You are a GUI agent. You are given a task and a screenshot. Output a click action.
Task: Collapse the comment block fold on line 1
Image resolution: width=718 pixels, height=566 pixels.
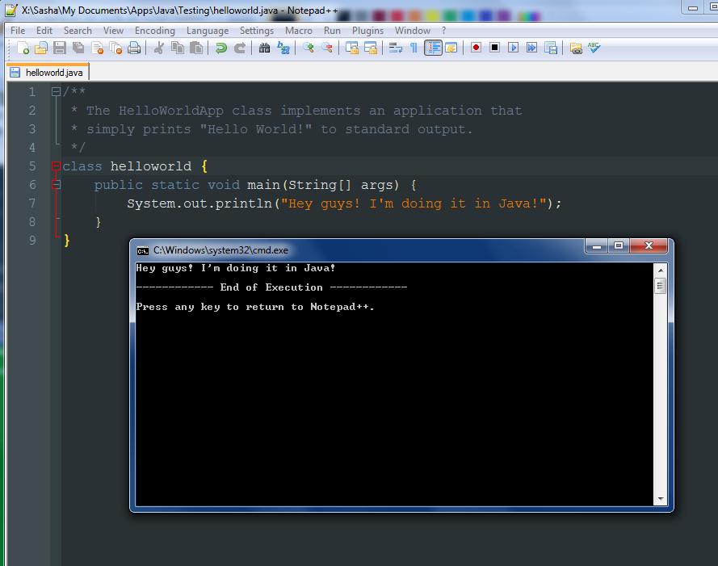56,91
